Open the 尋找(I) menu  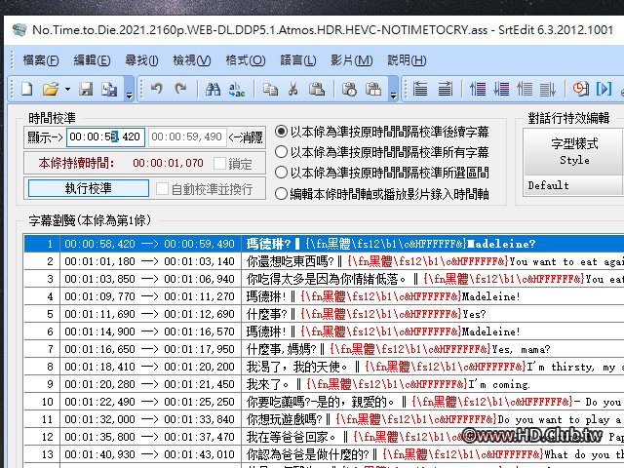point(141,60)
